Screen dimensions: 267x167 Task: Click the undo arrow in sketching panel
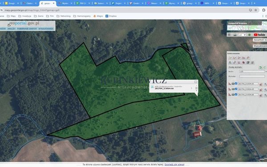coord(260,67)
